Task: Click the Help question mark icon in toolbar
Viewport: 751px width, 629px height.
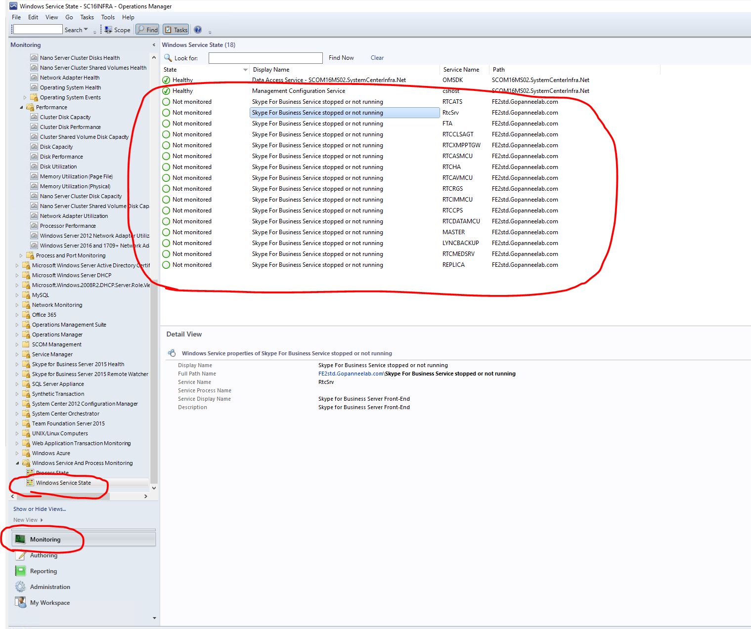Action: [198, 30]
